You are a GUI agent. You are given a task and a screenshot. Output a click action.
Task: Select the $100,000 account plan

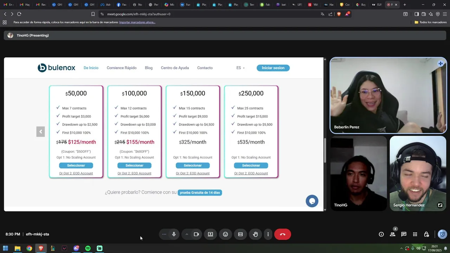(134, 166)
